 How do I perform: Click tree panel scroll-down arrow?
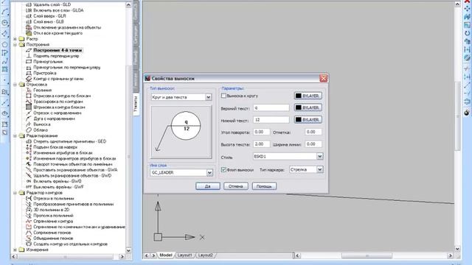128,250
